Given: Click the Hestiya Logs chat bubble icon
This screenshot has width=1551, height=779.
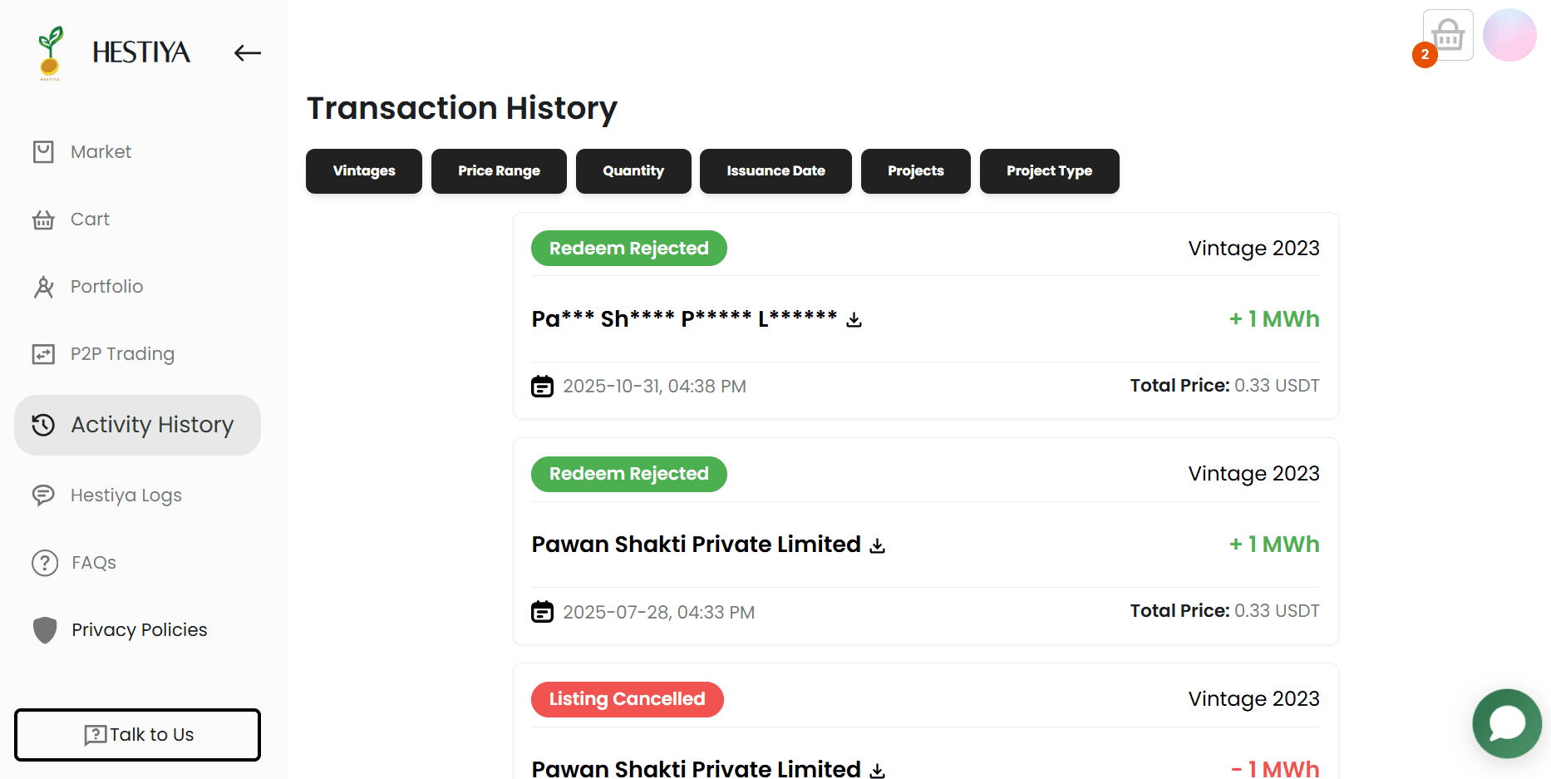Looking at the screenshot, I should [x=43, y=495].
